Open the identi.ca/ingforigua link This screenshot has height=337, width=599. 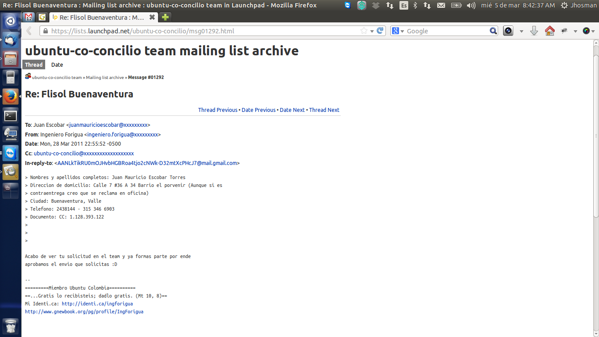tap(97, 304)
